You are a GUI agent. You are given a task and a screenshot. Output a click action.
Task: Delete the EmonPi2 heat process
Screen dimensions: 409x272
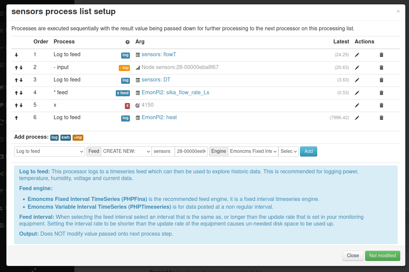(x=381, y=118)
